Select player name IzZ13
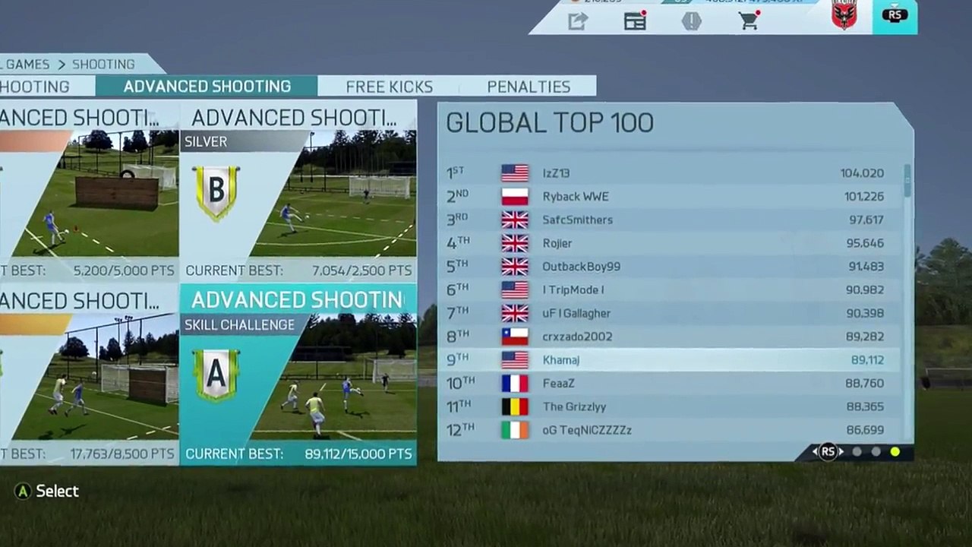This screenshot has width=972, height=547. [556, 173]
